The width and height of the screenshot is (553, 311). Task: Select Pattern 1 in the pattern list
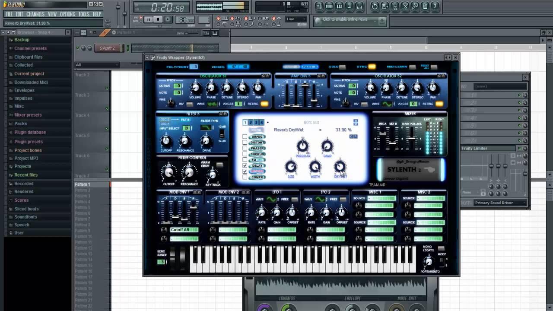point(92,184)
